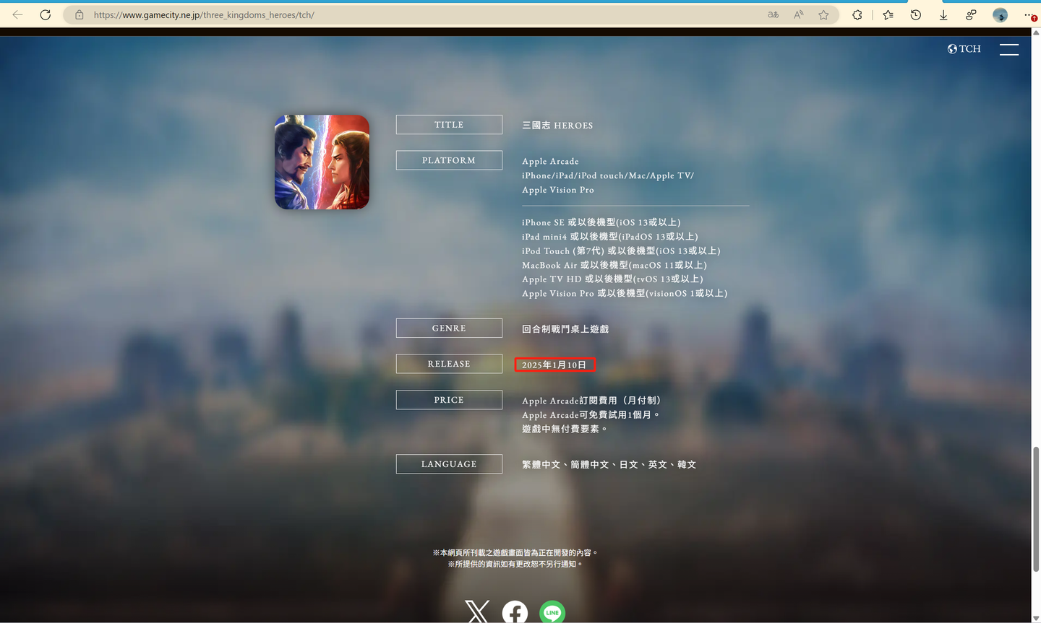Click the RELEASE label box
The image size is (1041, 623).
pyautogui.click(x=449, y=364)
